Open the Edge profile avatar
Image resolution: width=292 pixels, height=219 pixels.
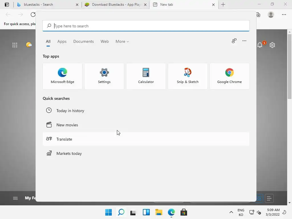[271, 15]
